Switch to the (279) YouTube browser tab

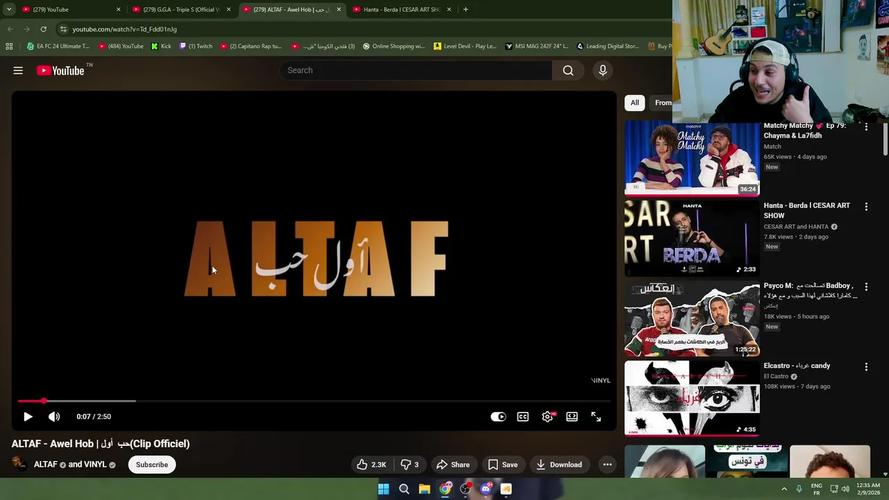tap(71, 10)
